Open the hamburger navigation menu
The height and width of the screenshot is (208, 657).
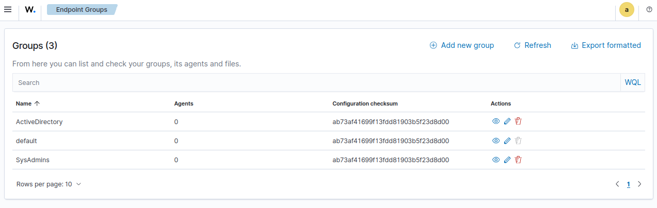tap(8, 9)
